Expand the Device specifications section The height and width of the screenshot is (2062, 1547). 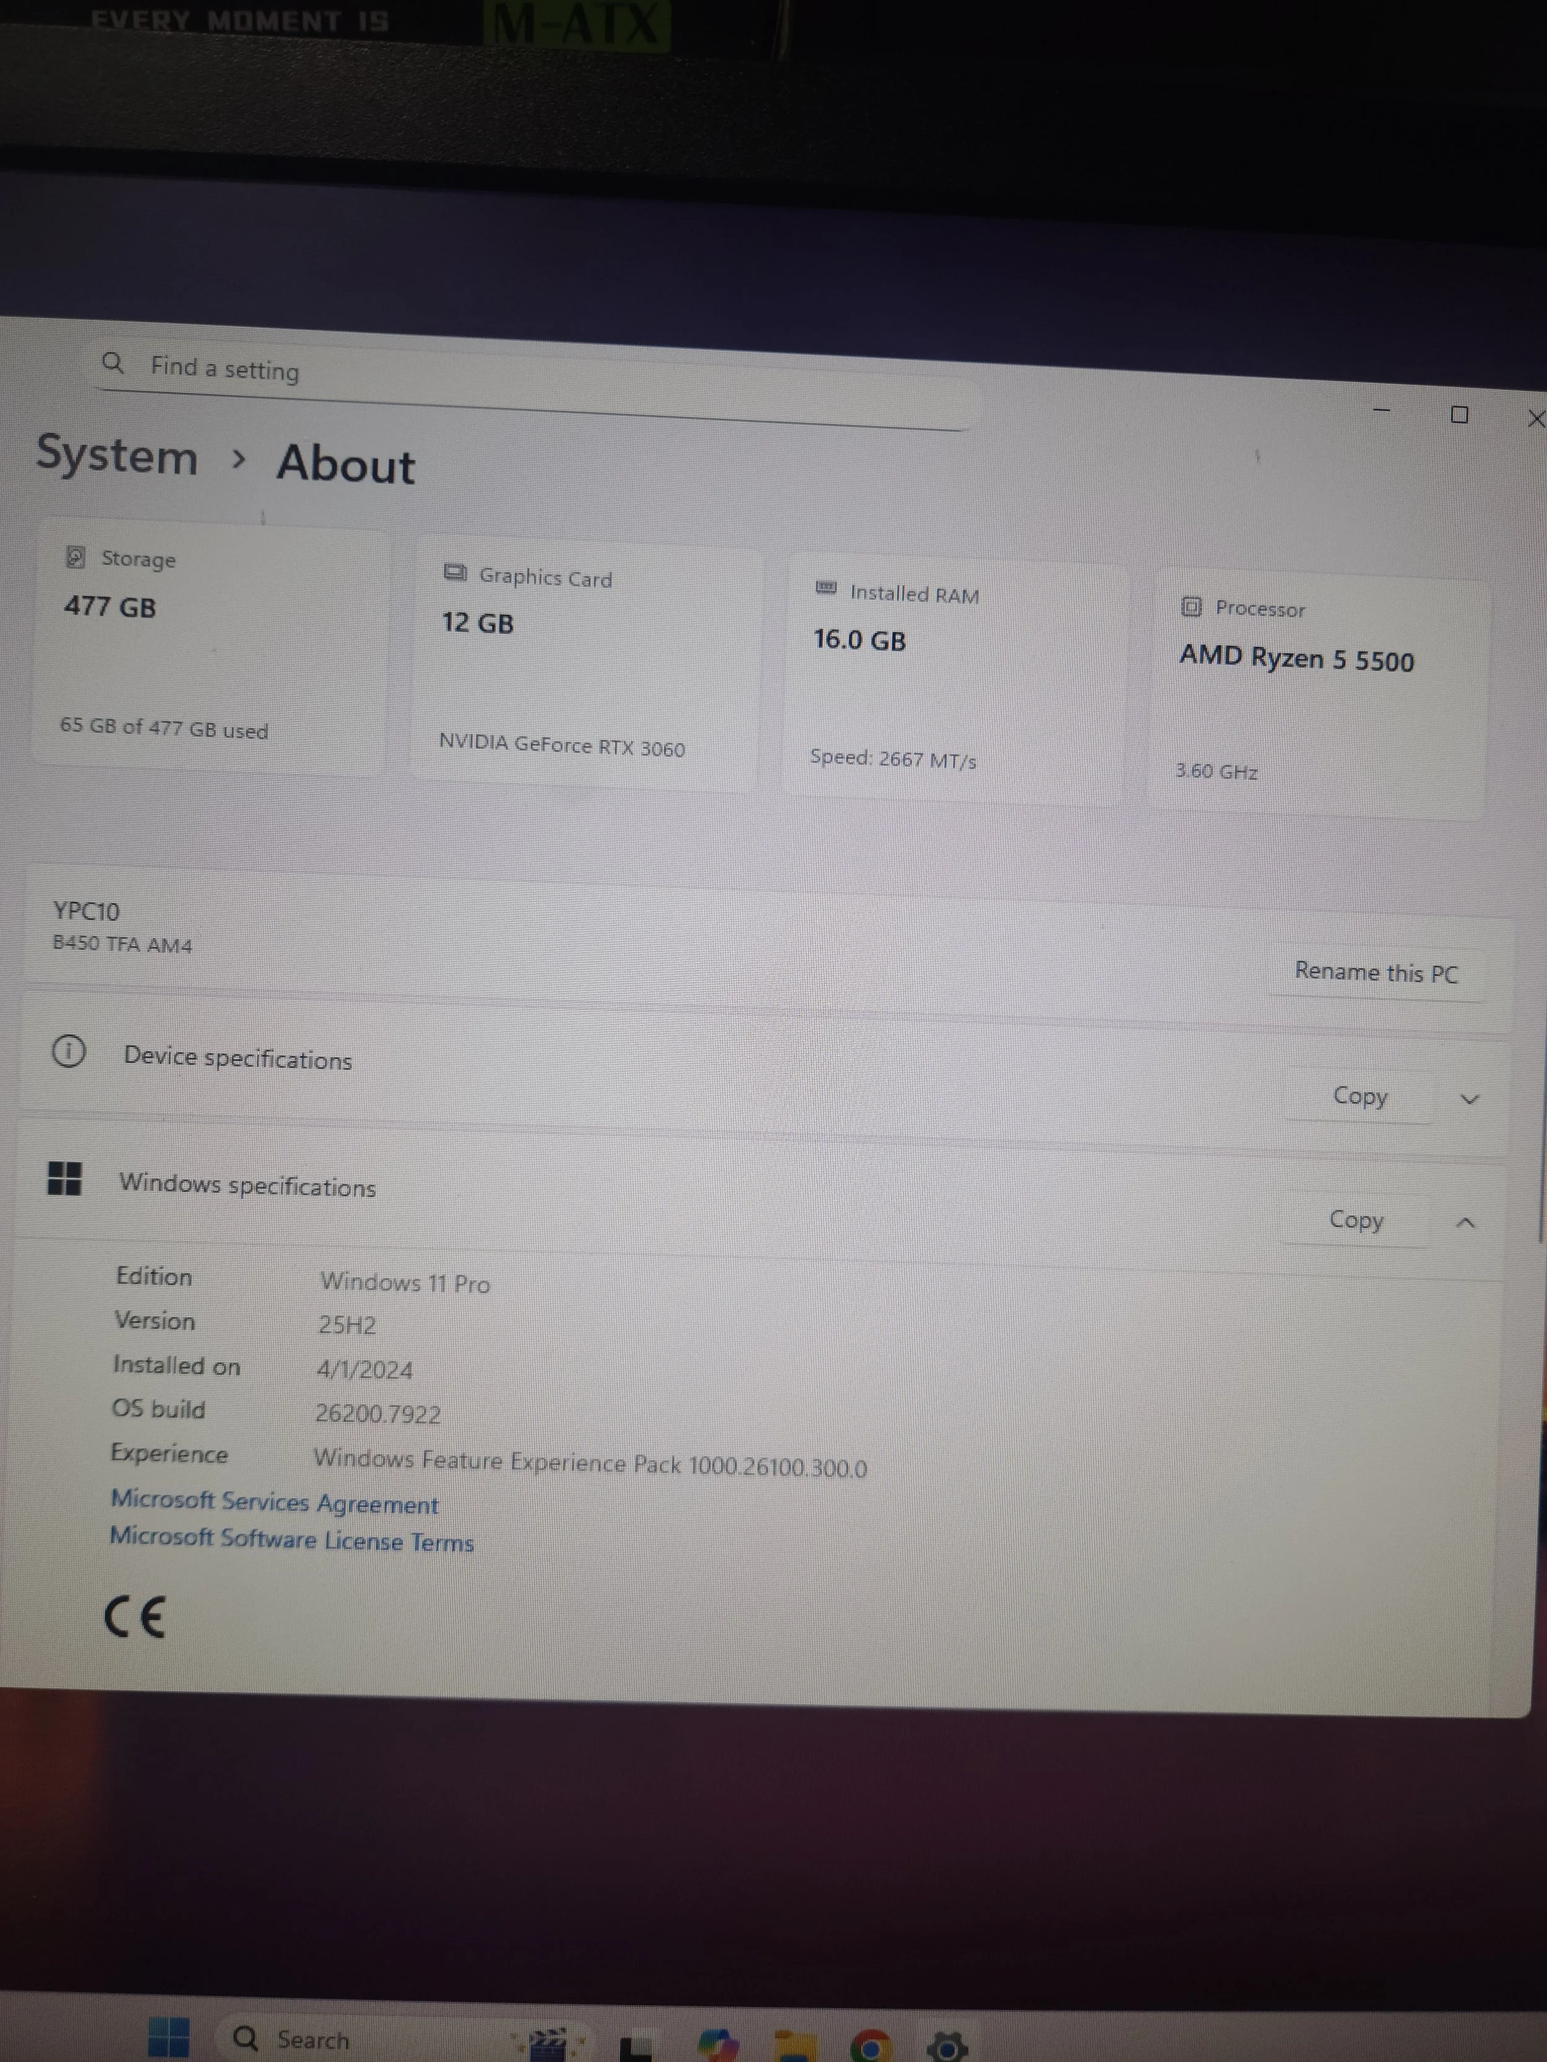tap(1470, 1099)
